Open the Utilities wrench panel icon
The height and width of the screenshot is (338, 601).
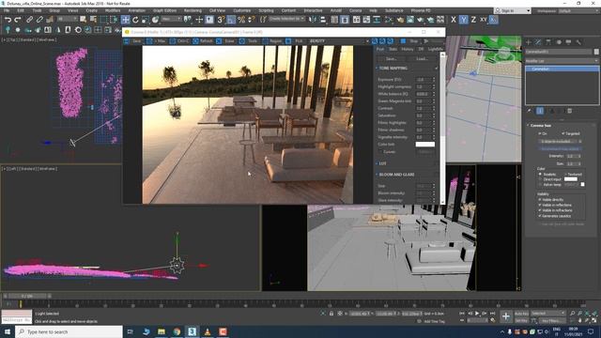(578, 42)
